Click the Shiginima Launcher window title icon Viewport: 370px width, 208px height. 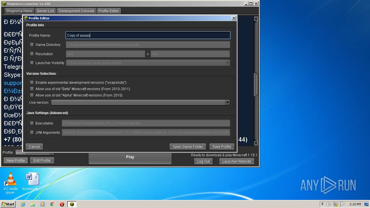point(4,3)
